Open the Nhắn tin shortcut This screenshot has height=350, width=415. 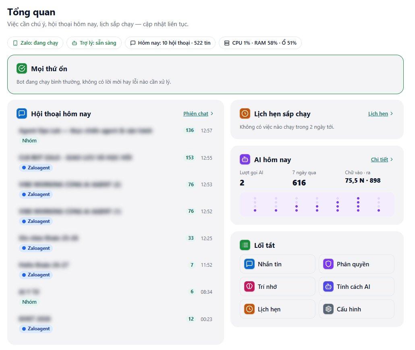pyautogui.click(x=277, y=264)
